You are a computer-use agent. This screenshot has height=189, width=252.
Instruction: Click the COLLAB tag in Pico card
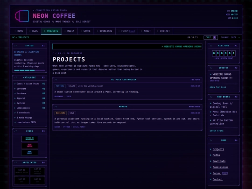pos(72,86)
